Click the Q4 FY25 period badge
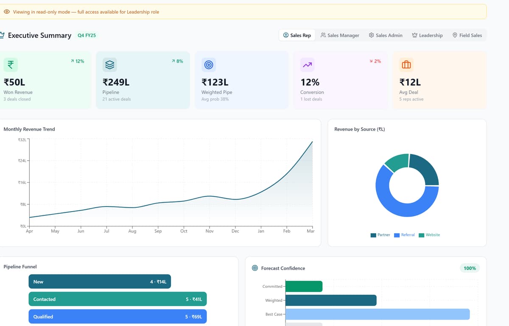The height and width of the screenshot is (326, 509). tap(87, 35)
